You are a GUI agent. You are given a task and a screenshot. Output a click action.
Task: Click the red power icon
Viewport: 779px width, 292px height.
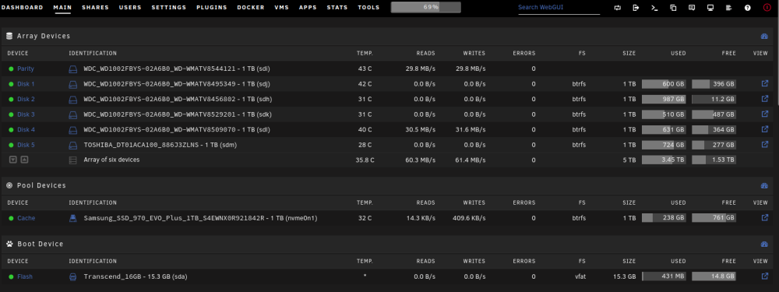point(767,8)
